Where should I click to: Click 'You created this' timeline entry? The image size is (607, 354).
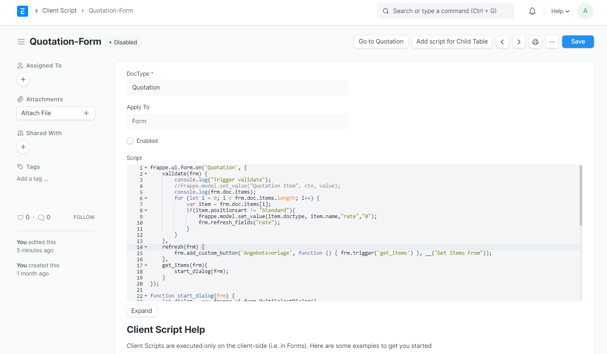click(38, 265)
